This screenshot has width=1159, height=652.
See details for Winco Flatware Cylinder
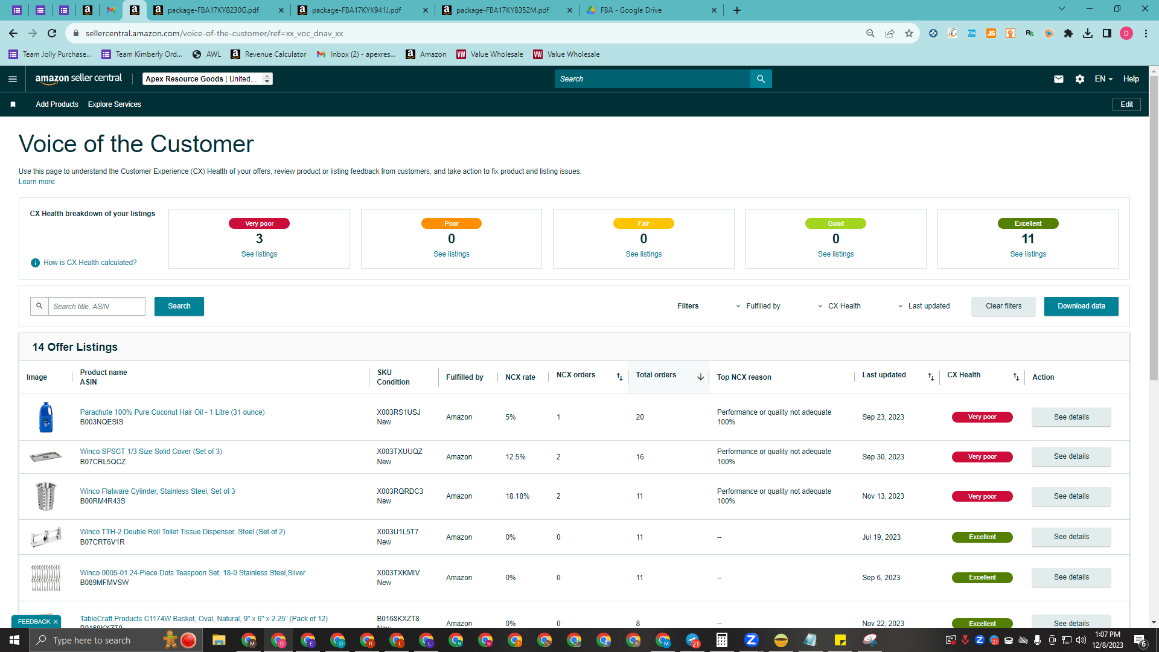(x=1071, y=496)
